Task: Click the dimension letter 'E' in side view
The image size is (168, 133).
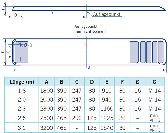Action: 52,13
